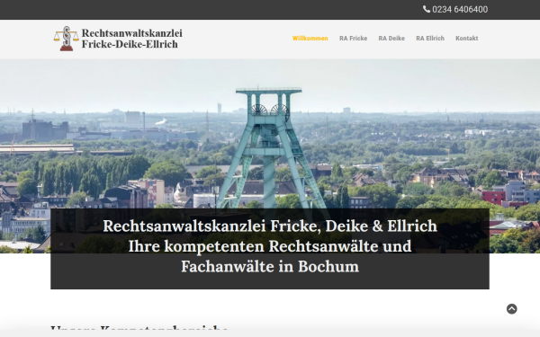540x337 pixels.
Task: Select the headline Rechtsanwaltskanzlei Fricke, Deike & Ellrich
Action: (x=270, y=226)
